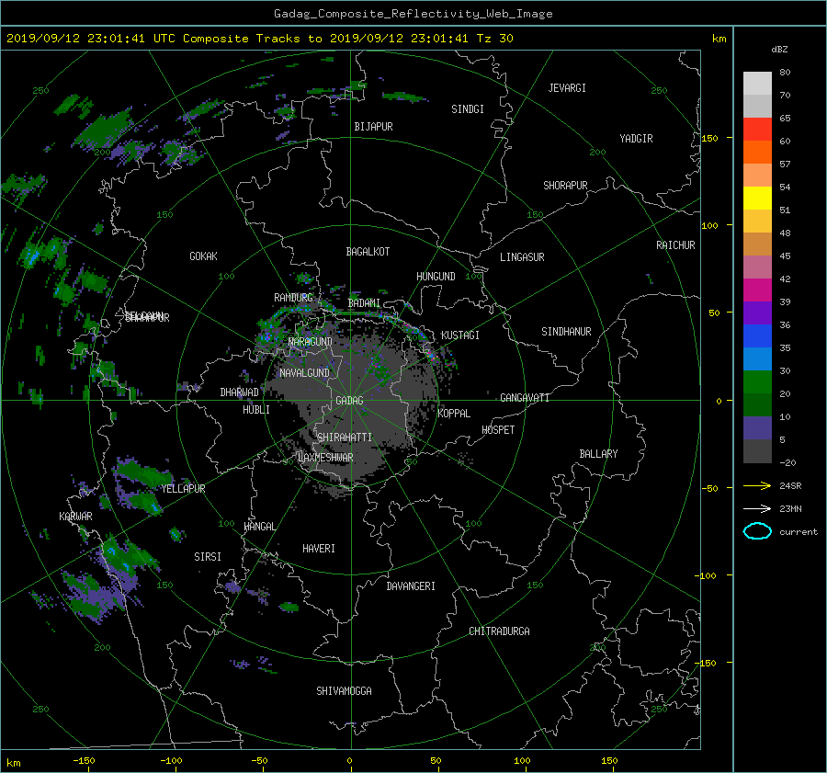Click the 'Gadag_Composite_Reflectivity_Web_Image' title
The image size is (827, 773).
(x=413, y=14)
